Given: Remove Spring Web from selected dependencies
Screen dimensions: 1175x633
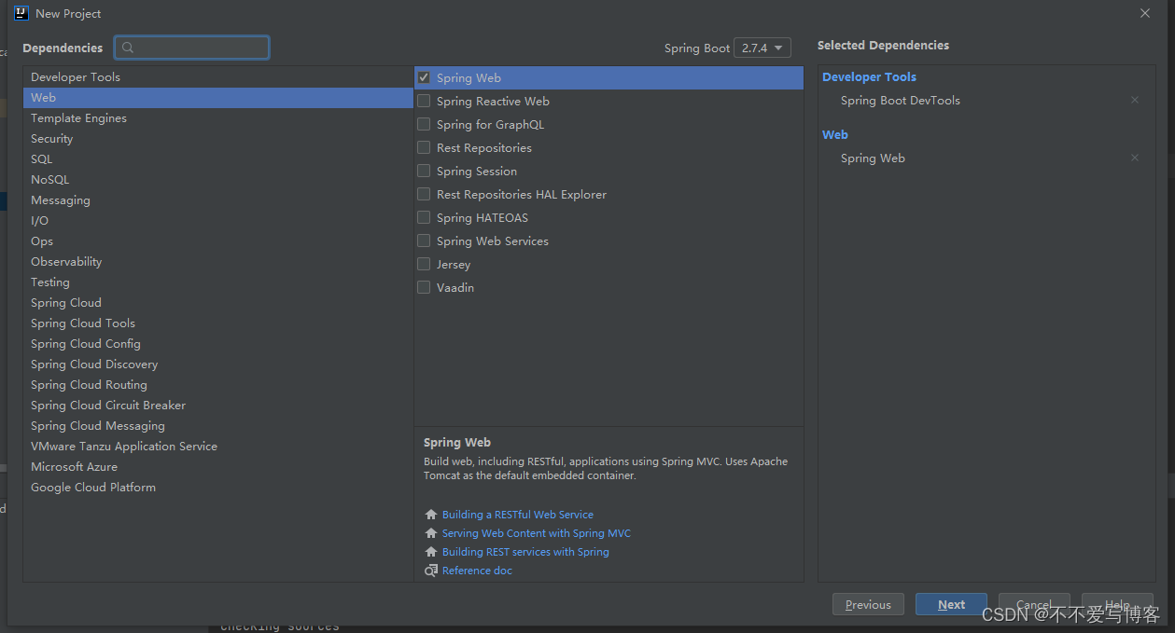Looking at the screenshot, I should click(1135, 158).
